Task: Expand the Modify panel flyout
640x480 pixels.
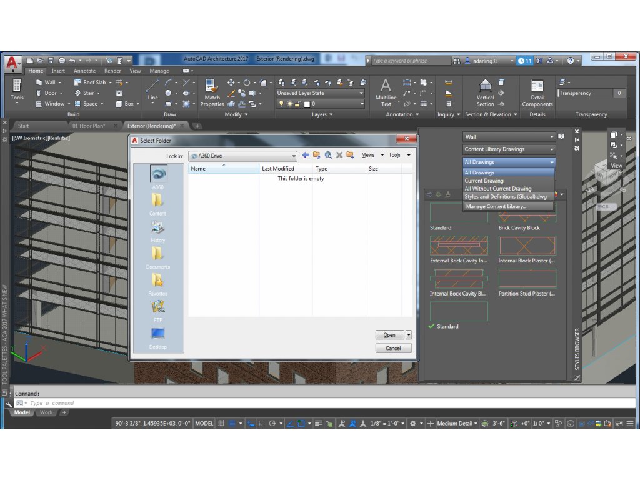Action: pos(236,115)
